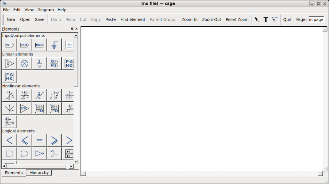Select the 1/s integrator element
The image size is (329, 184).
click(x=39, y=63)
